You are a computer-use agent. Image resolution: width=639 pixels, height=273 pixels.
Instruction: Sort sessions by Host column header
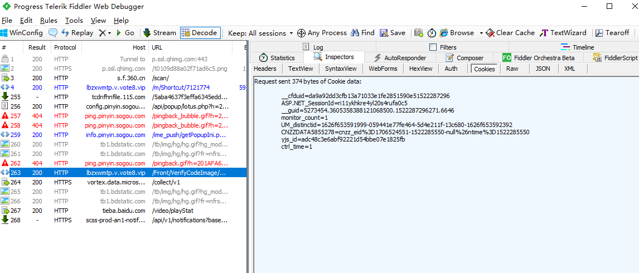coord(115,47)
